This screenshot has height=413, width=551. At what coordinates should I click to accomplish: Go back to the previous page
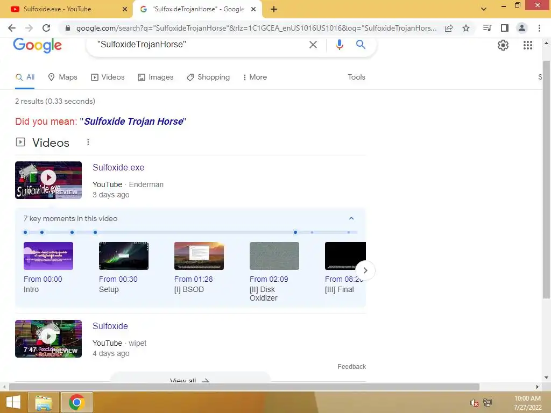click(x=12, y=28)
